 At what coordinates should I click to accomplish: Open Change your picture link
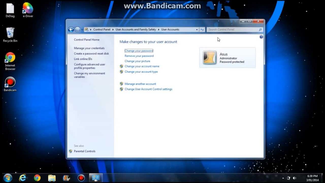(x=137, y=61)
